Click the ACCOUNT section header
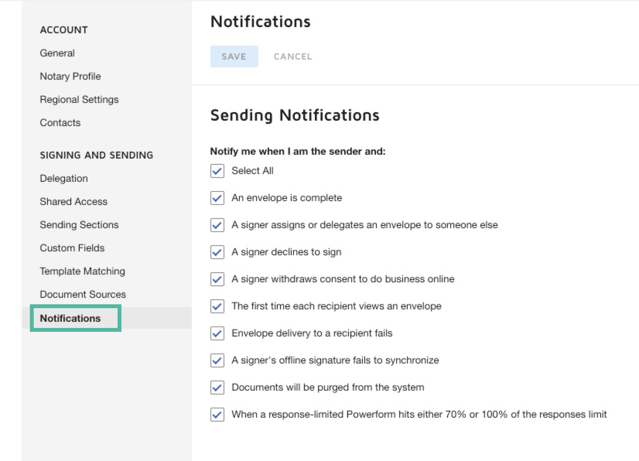639x461 pixels. pos(64,30)
